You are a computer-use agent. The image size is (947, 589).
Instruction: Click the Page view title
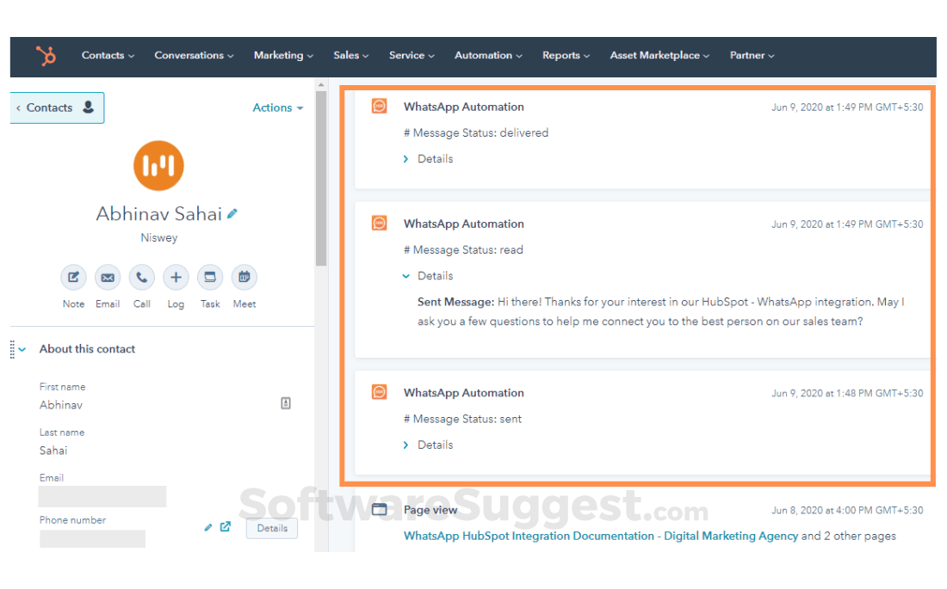430,510
